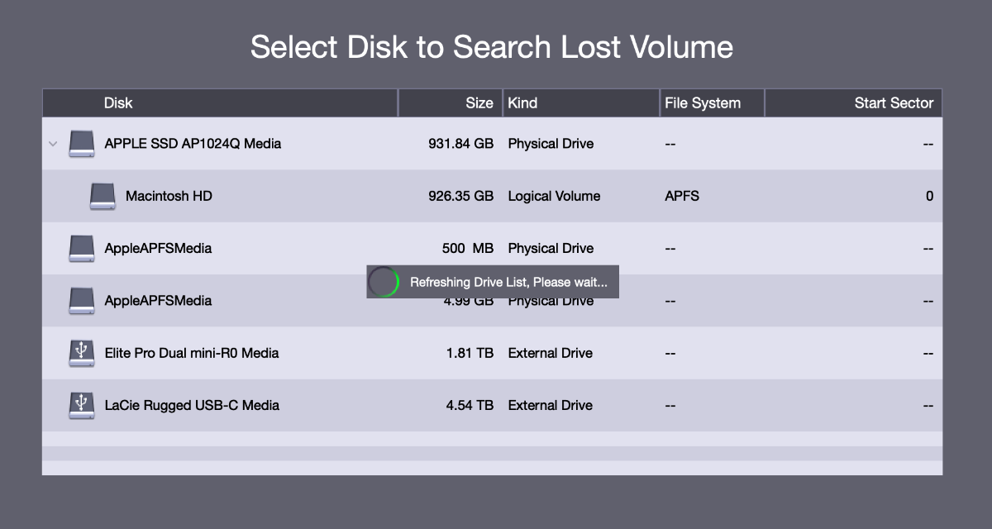Click the 500 MB AppleAPFSMedia drive icon
The width and height of the screenshot is (992, 529).
click(82, 248)
